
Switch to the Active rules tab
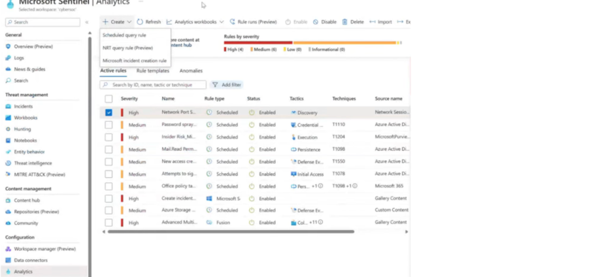[x=113, y=71]
